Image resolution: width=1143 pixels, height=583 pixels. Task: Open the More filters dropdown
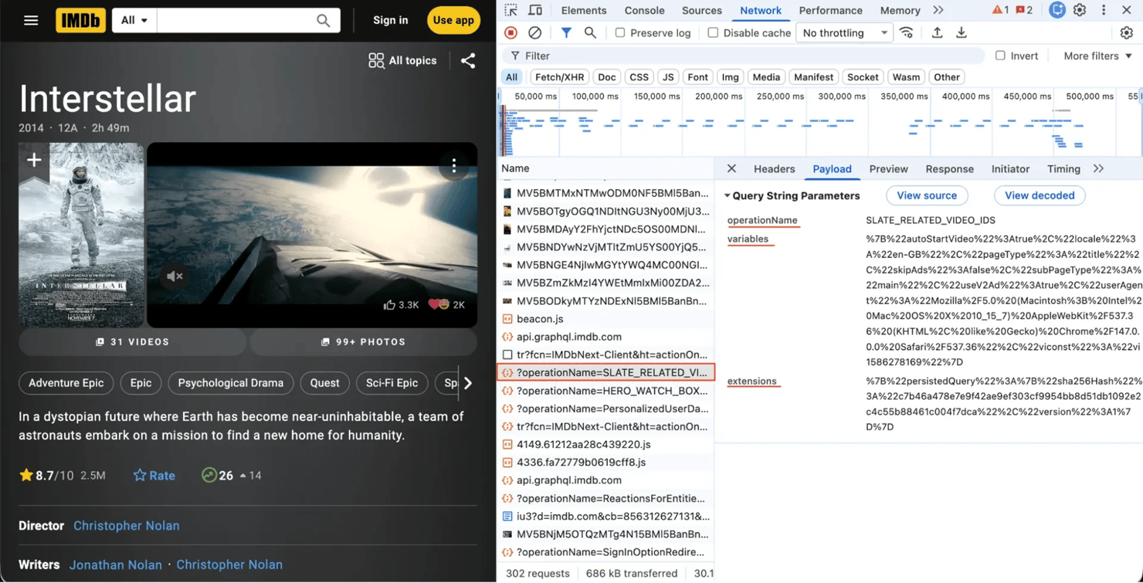tap(1097, 56)
